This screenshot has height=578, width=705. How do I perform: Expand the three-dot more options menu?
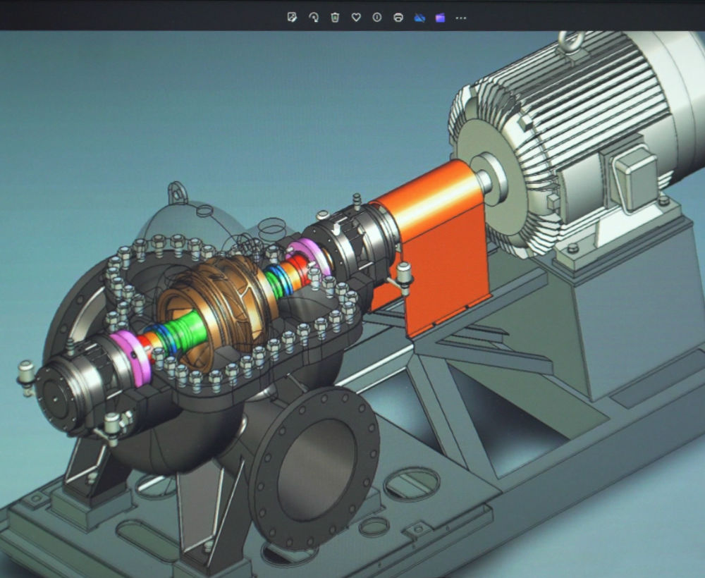[x=461, y=18]
